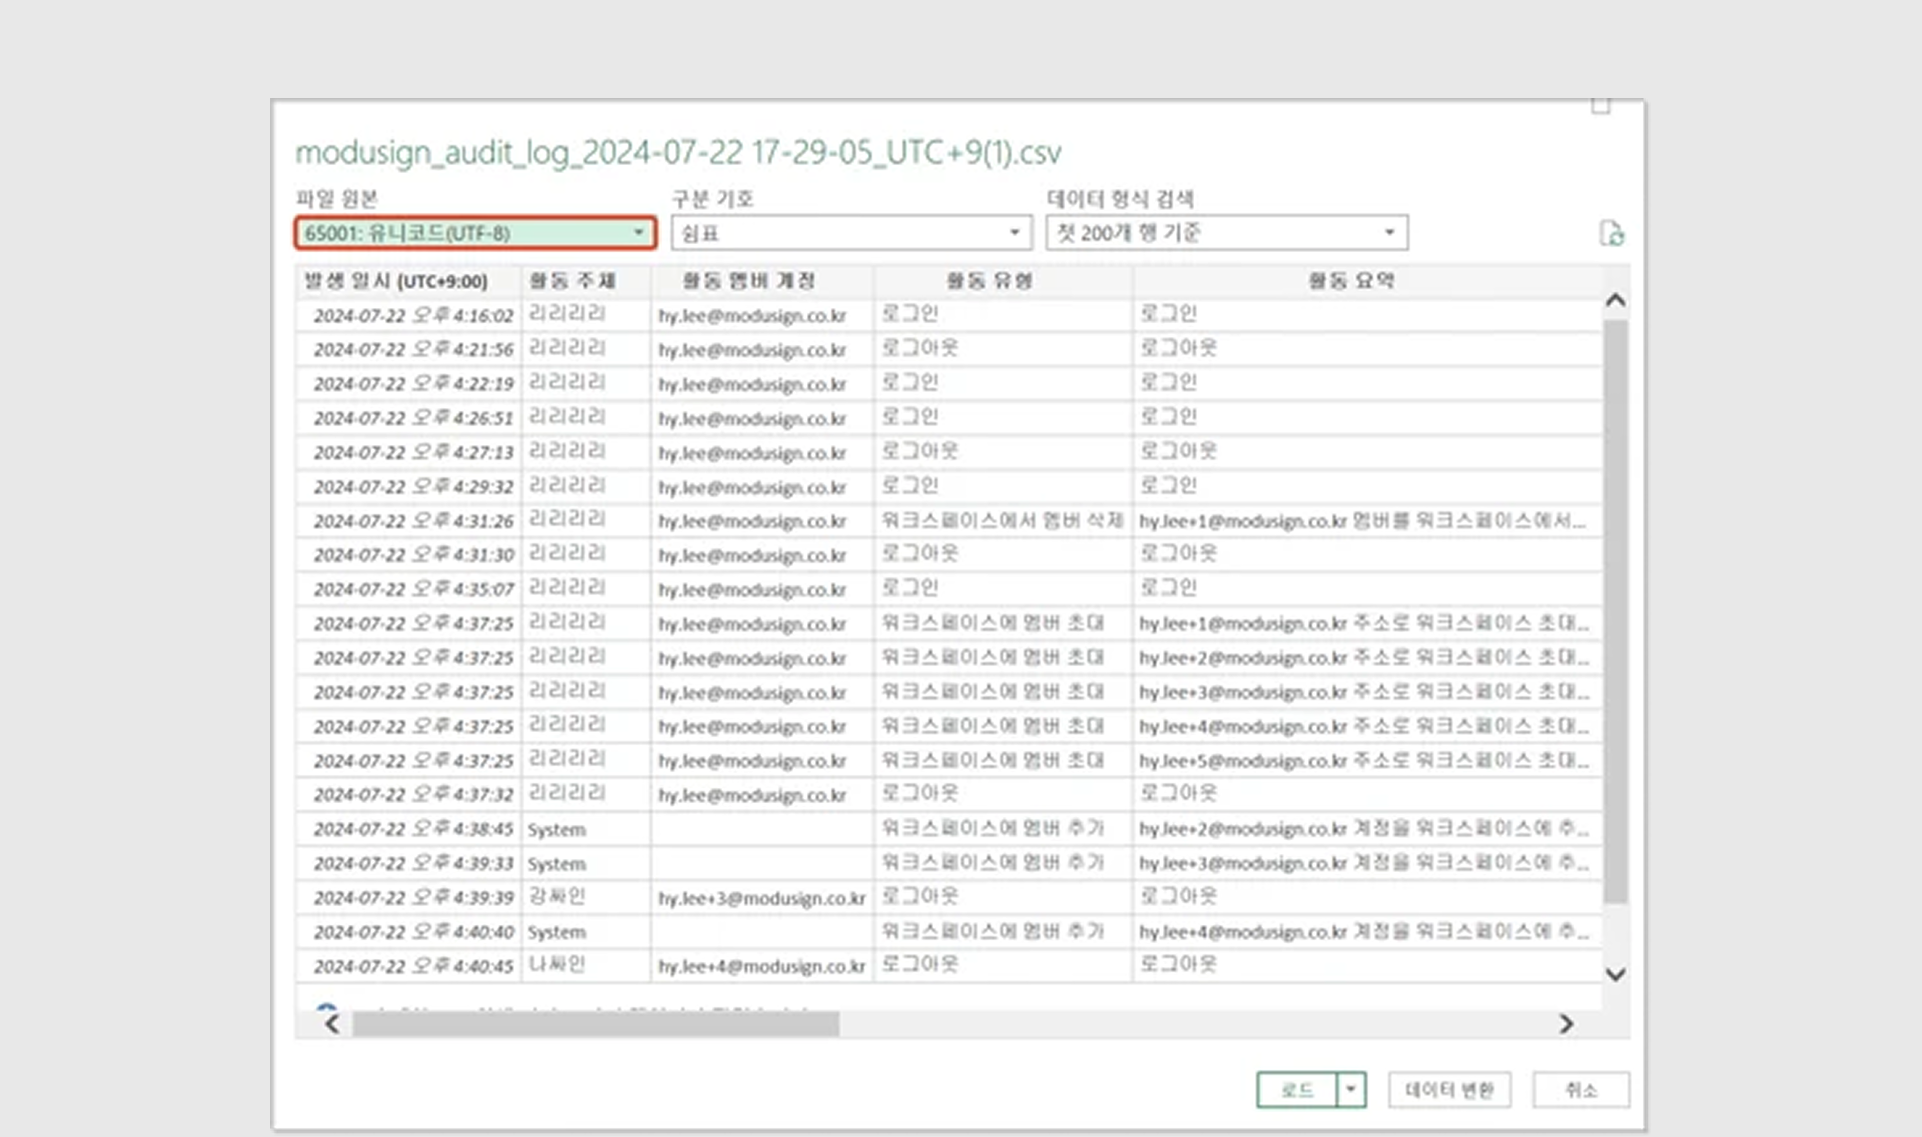Viewport: 1922px width, 1137px height.
Task: Click the 활동 멤버 계정 column header
Action: pos(748,281)
